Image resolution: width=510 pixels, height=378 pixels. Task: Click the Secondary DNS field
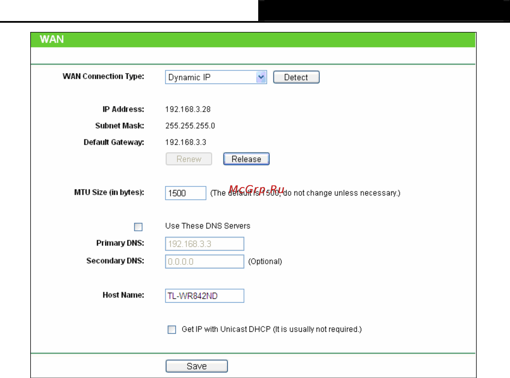(205, 262)
